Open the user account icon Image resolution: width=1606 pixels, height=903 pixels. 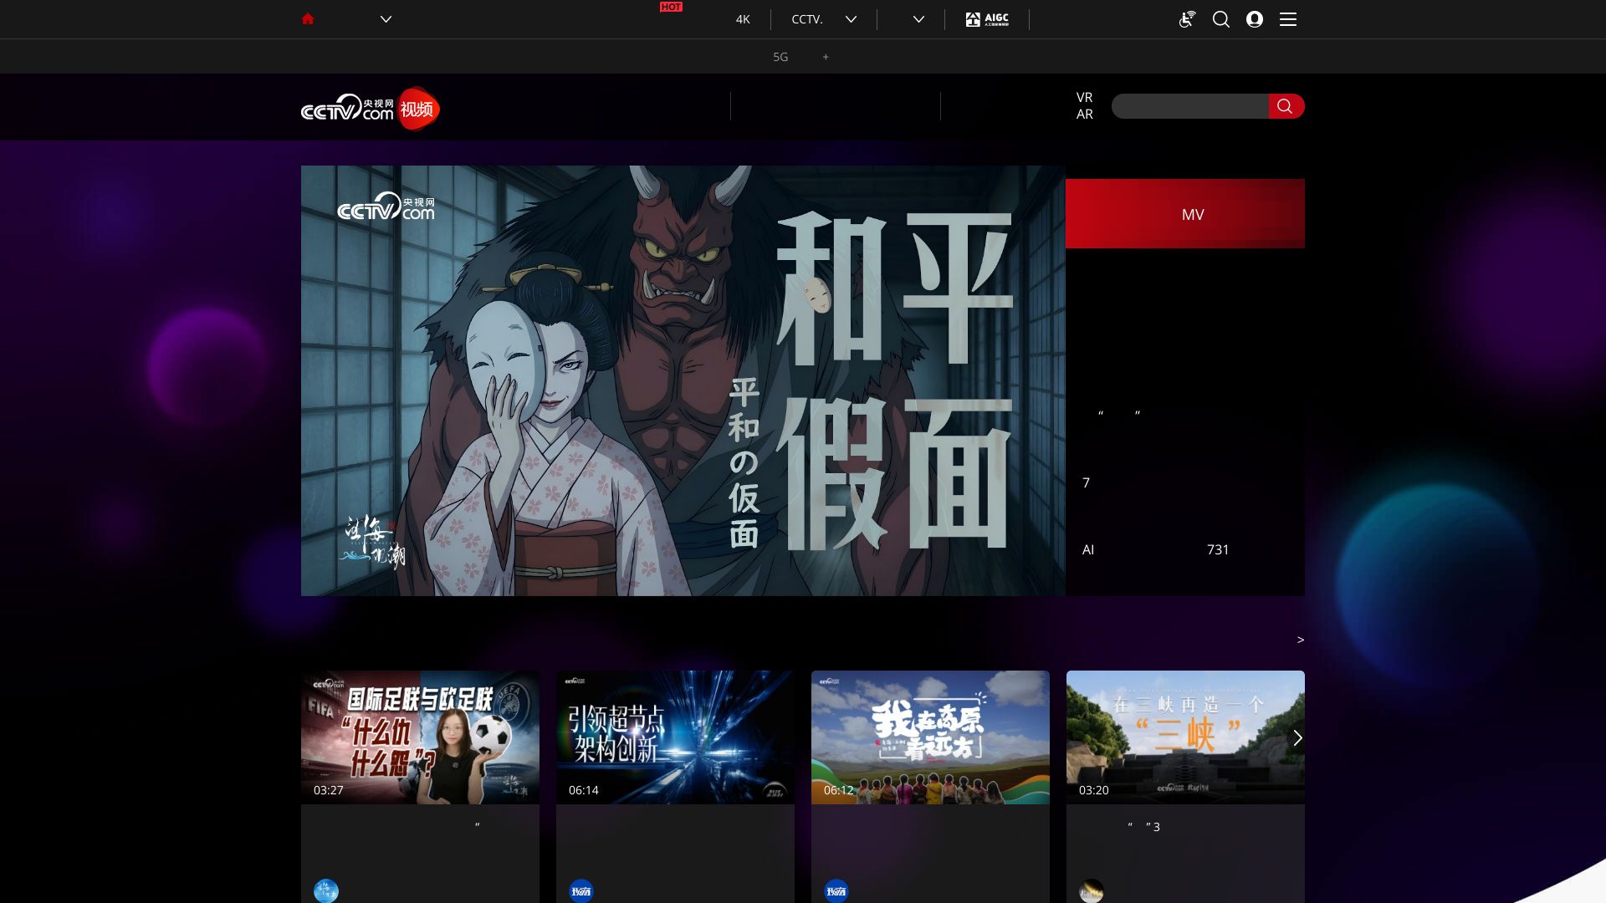coord(1255,19)
